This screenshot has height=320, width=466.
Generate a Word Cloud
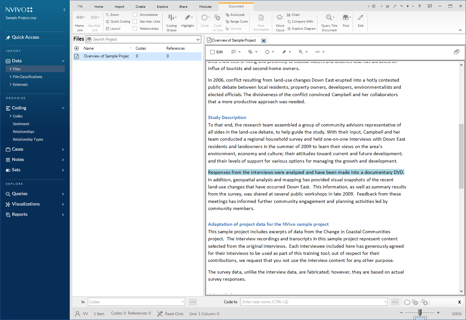pyautogui.click(x=280, y=23)
